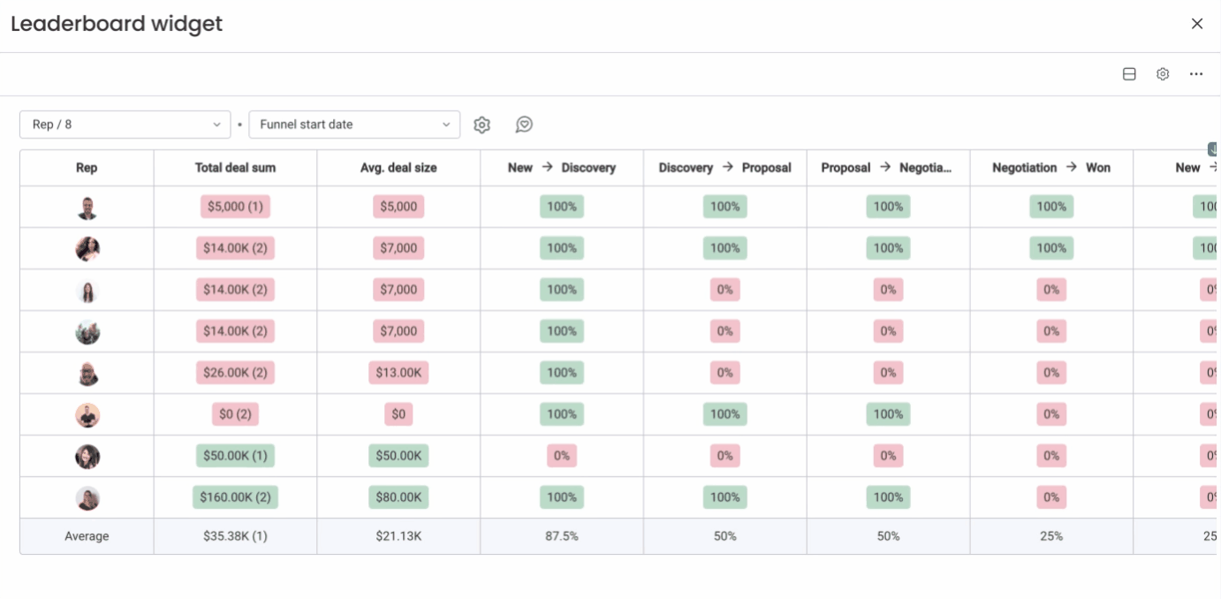Sort by Avg. deal size header
This screenshot has height=599, width=1221.
(398, 168)
